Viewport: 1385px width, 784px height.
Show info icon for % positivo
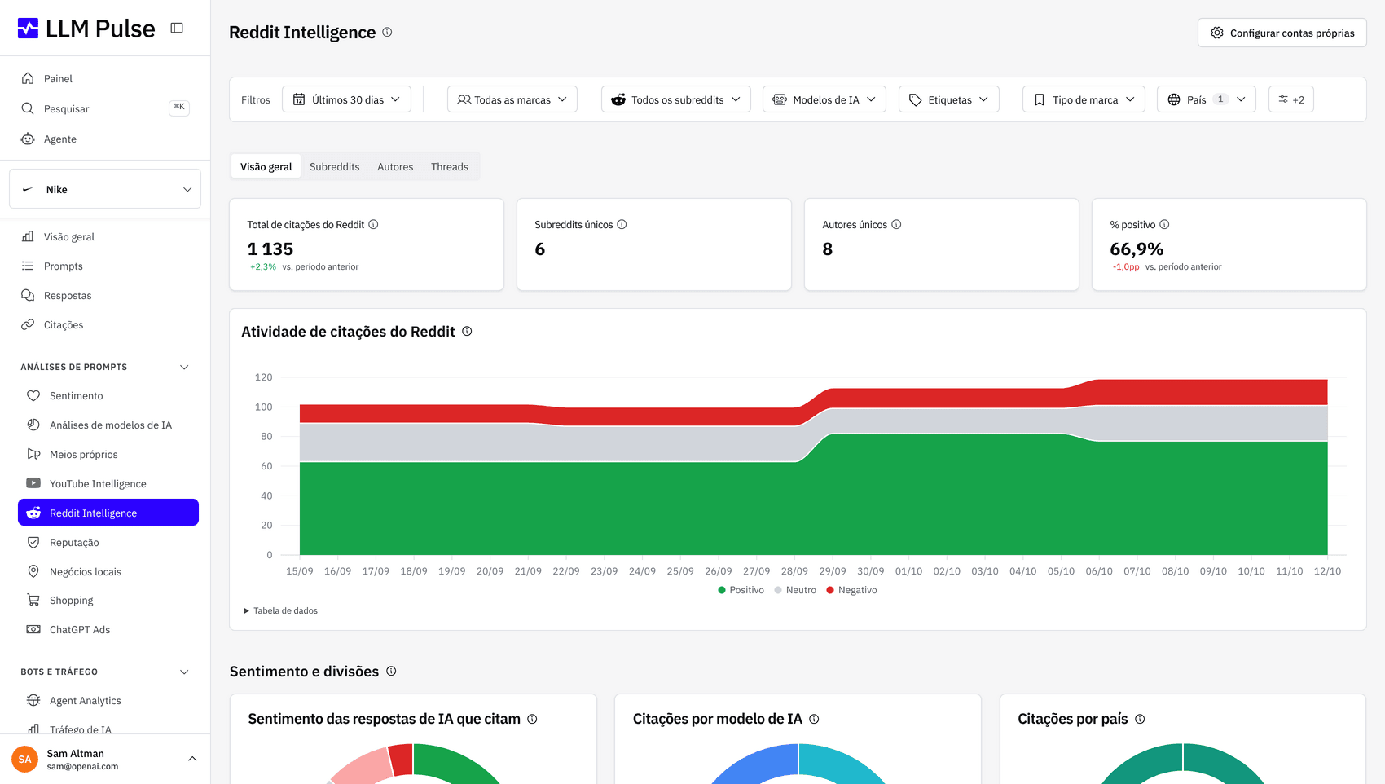1164,224
